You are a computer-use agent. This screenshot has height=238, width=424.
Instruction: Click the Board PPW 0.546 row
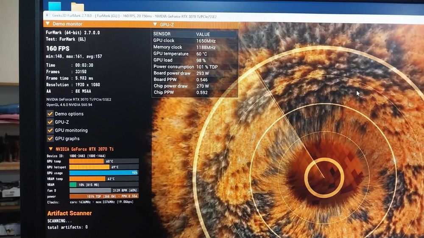[195, 79]
